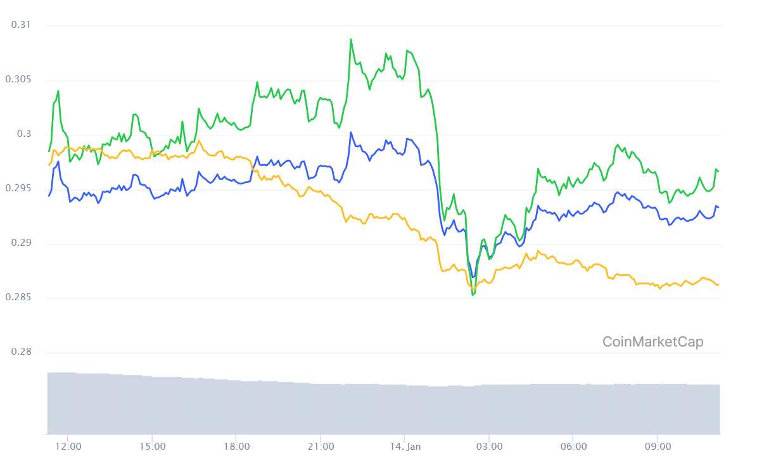The height and width of the screenshot is (458, 757).
Task: Click the green line's lowest dip
Action: coord(473,295)
